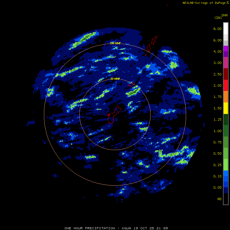The image size is (230, 230).
Task: Click the 1.75 scale value
Action: 217,97
